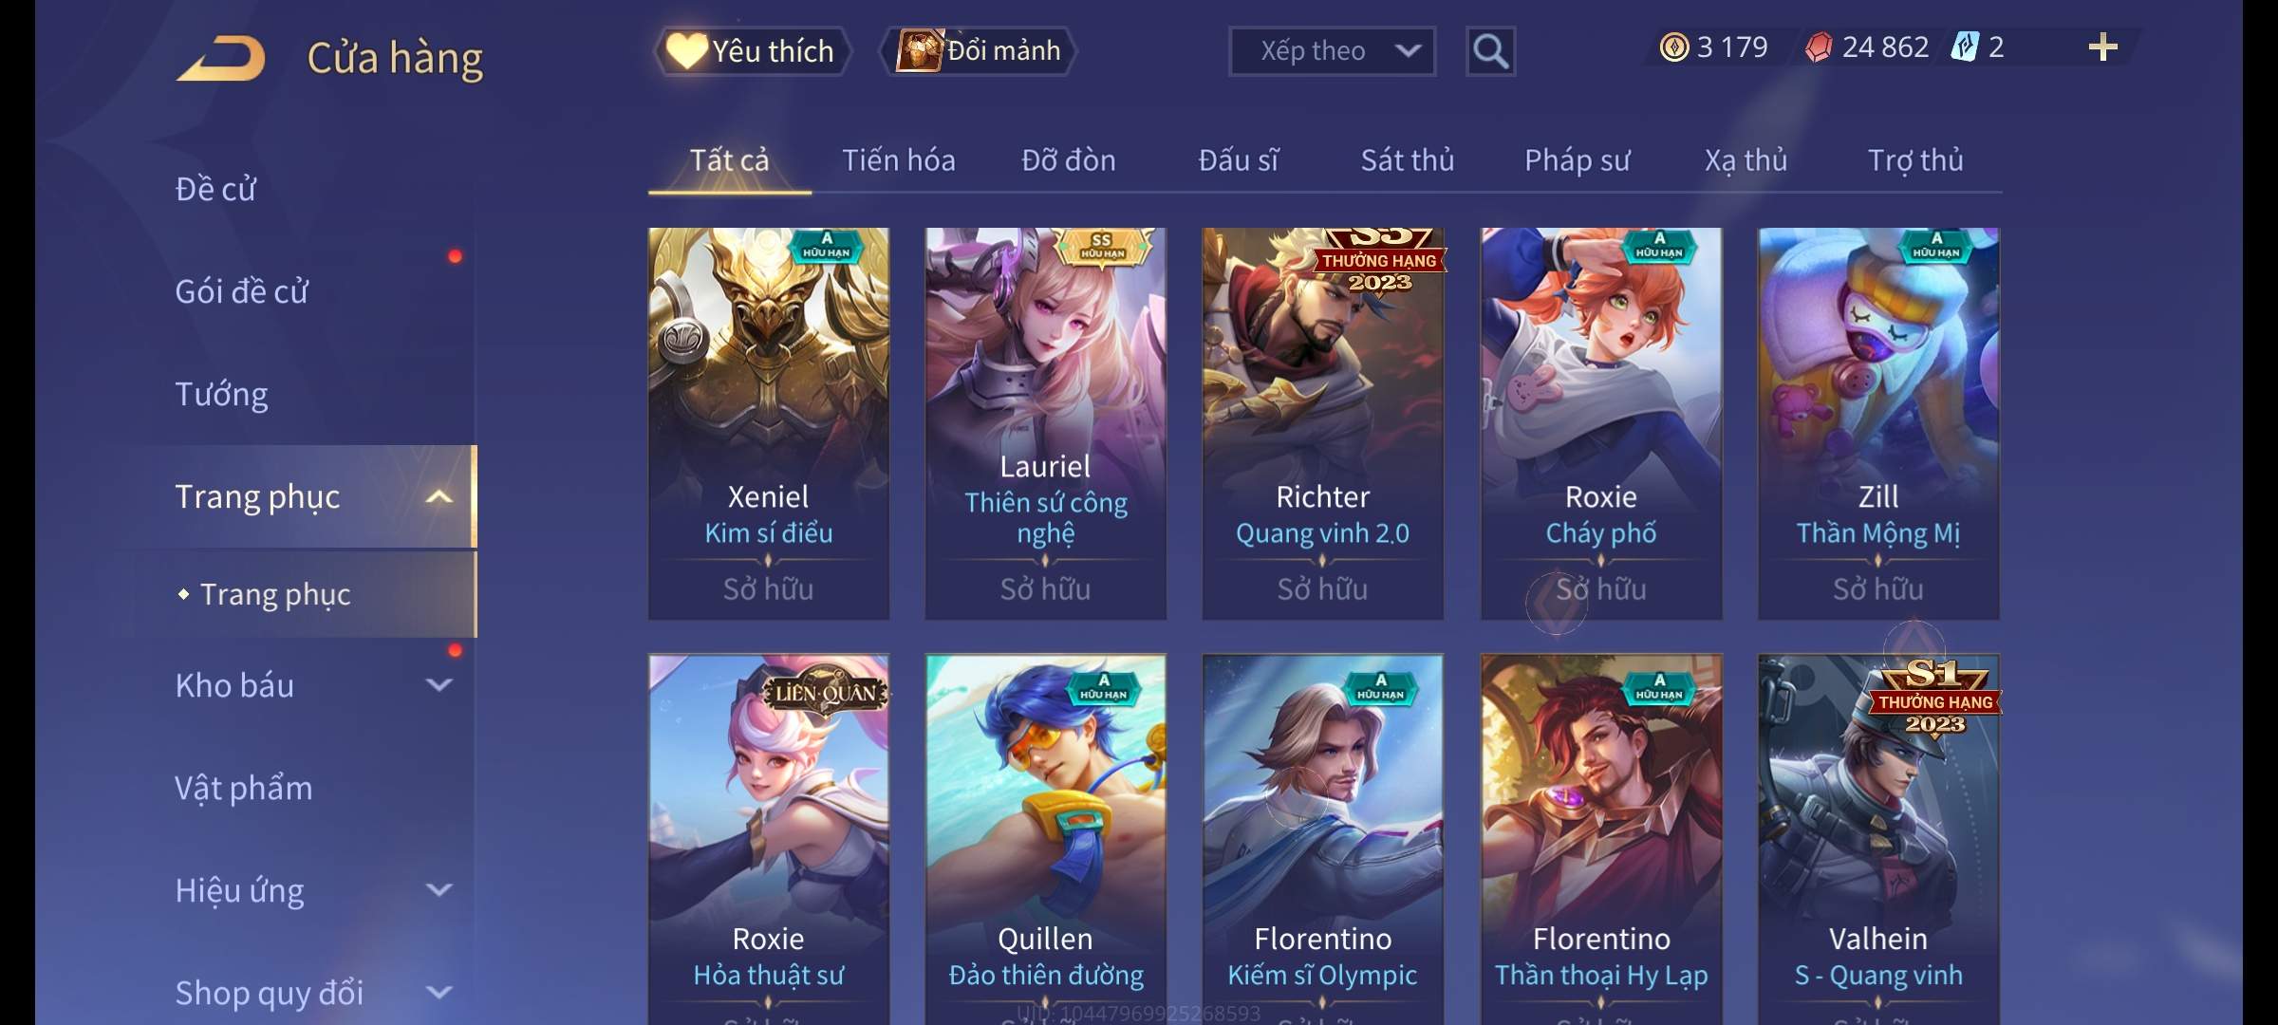Collapse the Trang phục sidebar section
This screenshot has height=1025, width=2278.
point(439,496)
